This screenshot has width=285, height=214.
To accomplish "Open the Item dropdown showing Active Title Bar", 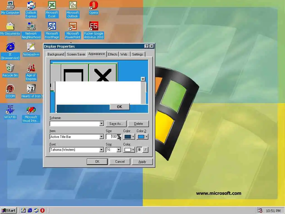I will (x=102, y=137).
